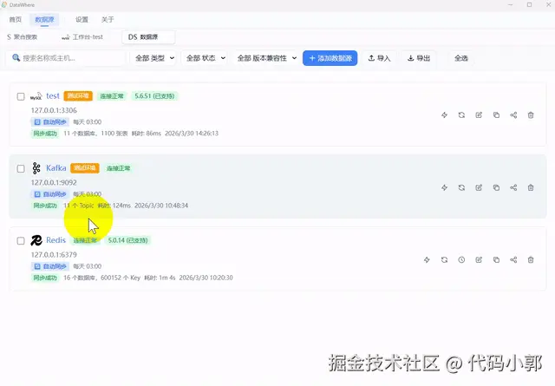Click the Redis logo icon
This screenshot has width=555, height=386.
tap(36, 240)
